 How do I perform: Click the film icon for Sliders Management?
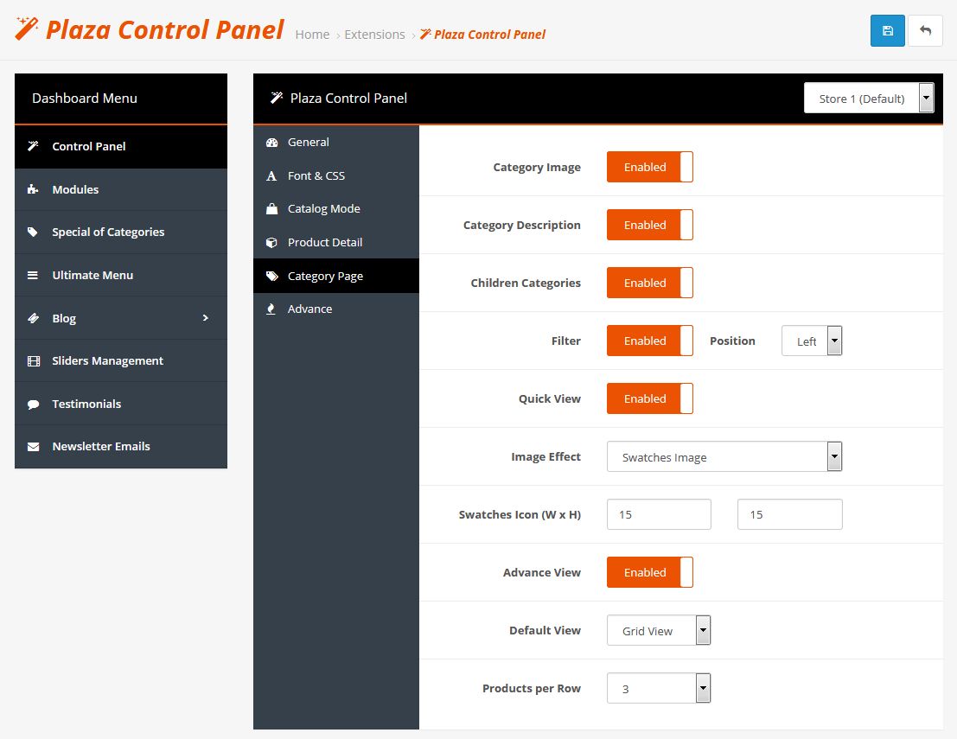click(x=33, y=360)
